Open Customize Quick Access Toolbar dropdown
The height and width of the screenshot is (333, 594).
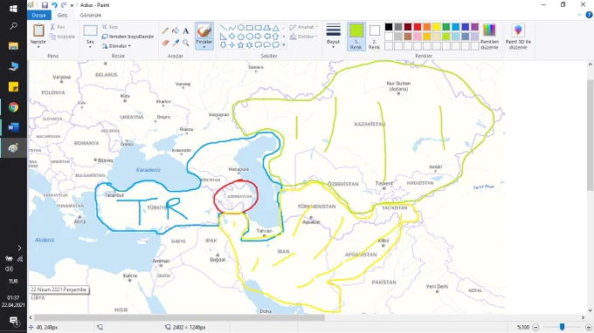pyautogui.click(x=72, y=5)
